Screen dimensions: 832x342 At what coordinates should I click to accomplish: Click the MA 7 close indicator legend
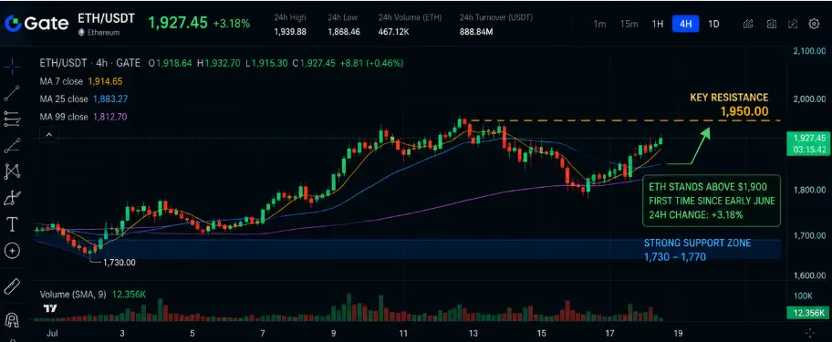(x=81, y=82)
